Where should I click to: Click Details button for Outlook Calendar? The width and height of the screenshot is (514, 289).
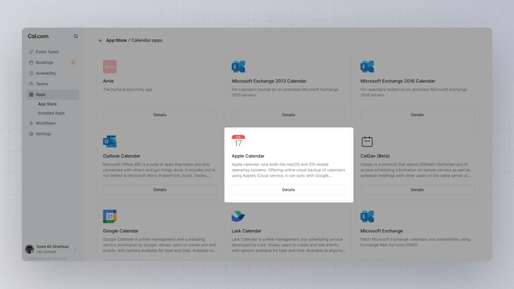tap(160, 190)
